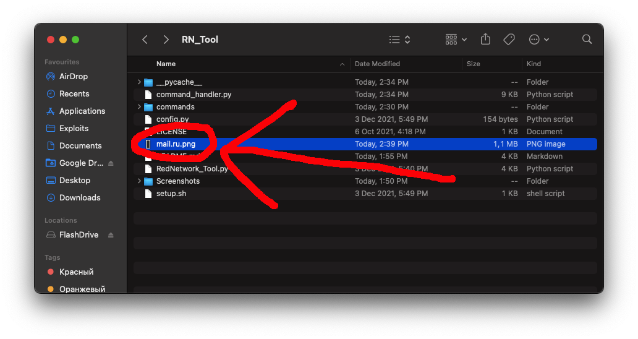Open Recents in the sidebar

coord(74,94)
